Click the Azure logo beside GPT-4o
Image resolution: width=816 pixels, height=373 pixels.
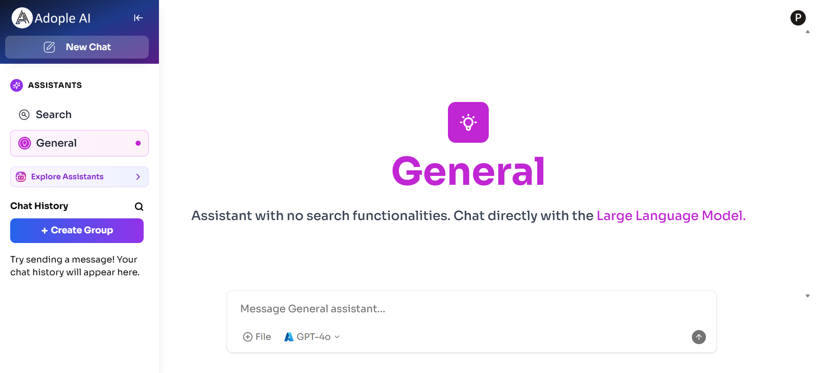[289, 337]
